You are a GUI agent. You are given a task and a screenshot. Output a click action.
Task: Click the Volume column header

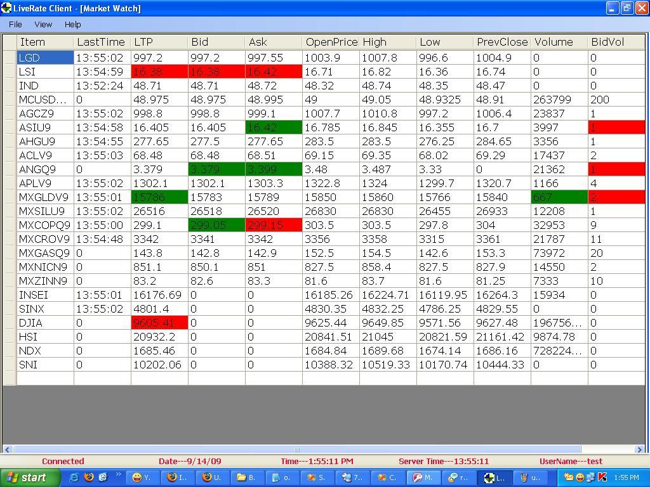pyautogui.click(x=559, y=42)
